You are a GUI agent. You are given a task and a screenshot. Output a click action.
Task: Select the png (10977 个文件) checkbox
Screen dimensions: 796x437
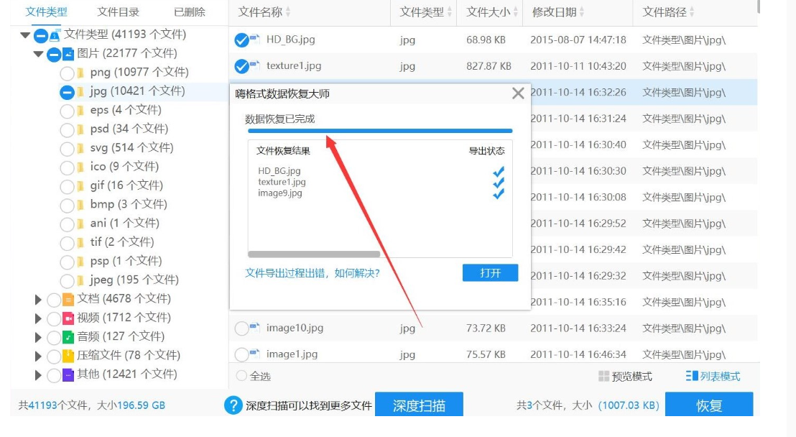[67, 73]
